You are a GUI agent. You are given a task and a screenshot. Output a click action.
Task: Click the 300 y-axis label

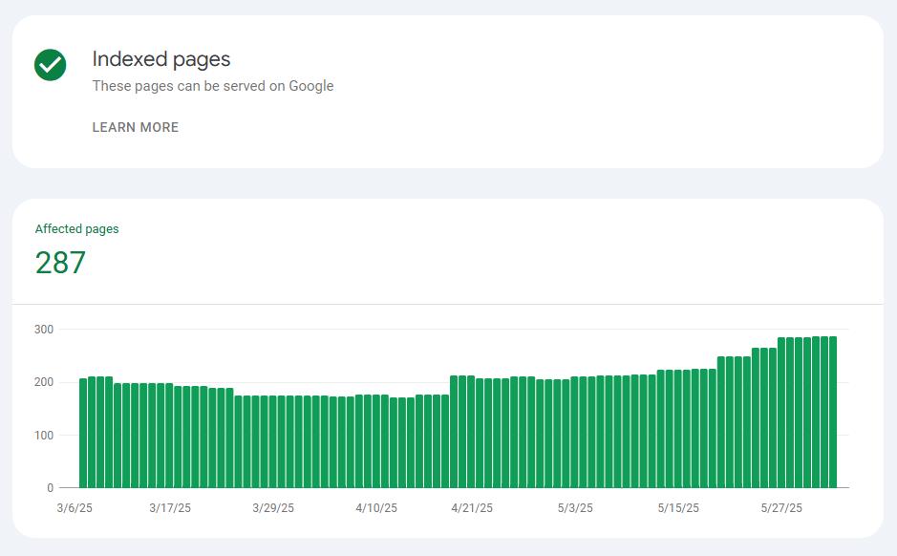coord(44,330)
